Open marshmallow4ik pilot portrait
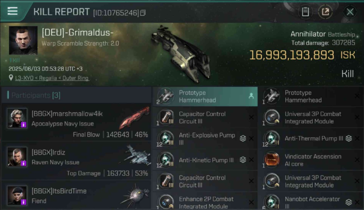 [x=17, y=118]
